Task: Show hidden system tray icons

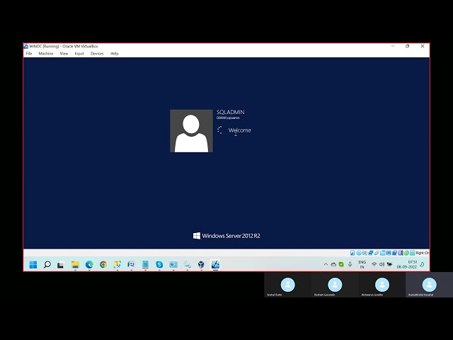Action: coord(326,264)
